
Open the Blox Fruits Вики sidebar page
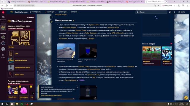coord(21,61)
